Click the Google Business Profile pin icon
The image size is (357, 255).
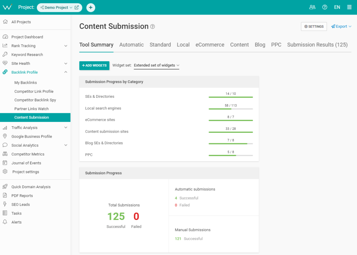point(5,136)
